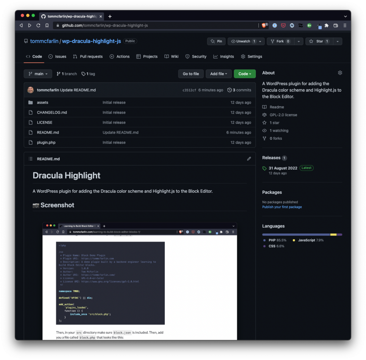
Task: Click the branch icon beside 1 branch
Action: (58, 74)
